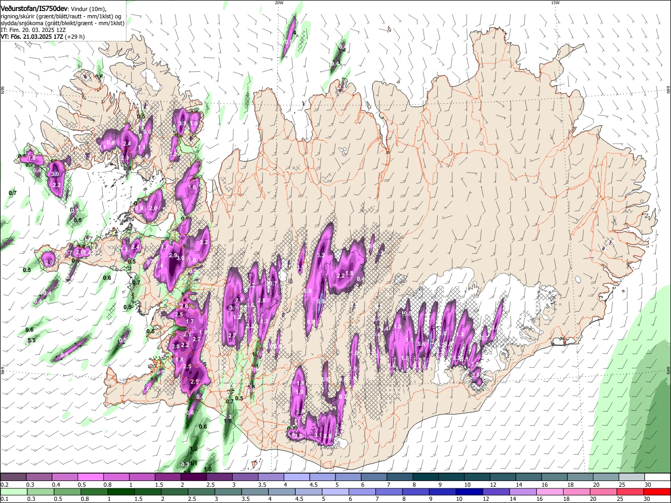
Task: Click the light blue 4 upper-row legend swatch
Action: [297, 477]
